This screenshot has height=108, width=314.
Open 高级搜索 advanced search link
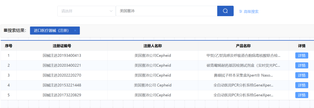(x=251, y=12)
